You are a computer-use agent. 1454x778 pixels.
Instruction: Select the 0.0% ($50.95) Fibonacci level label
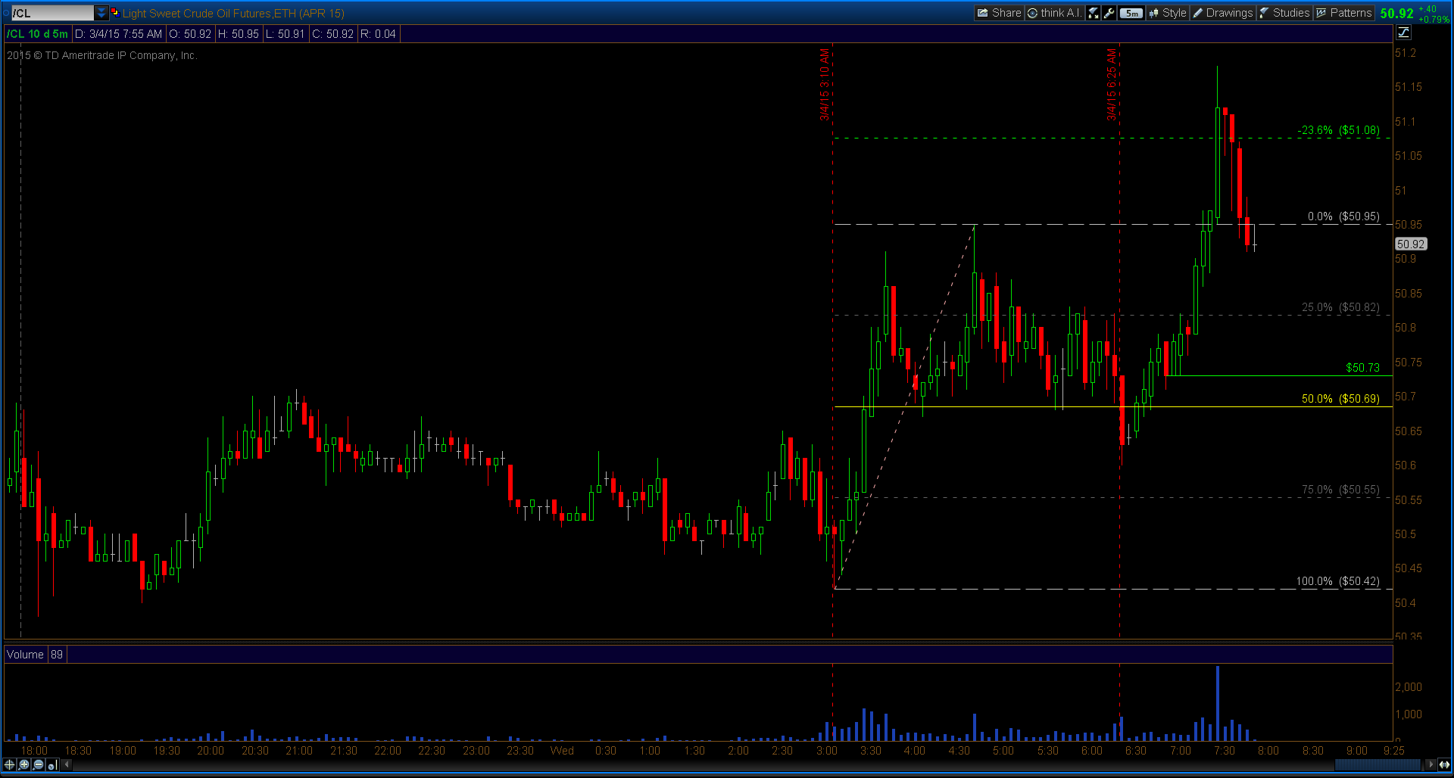pos(1343,216)
